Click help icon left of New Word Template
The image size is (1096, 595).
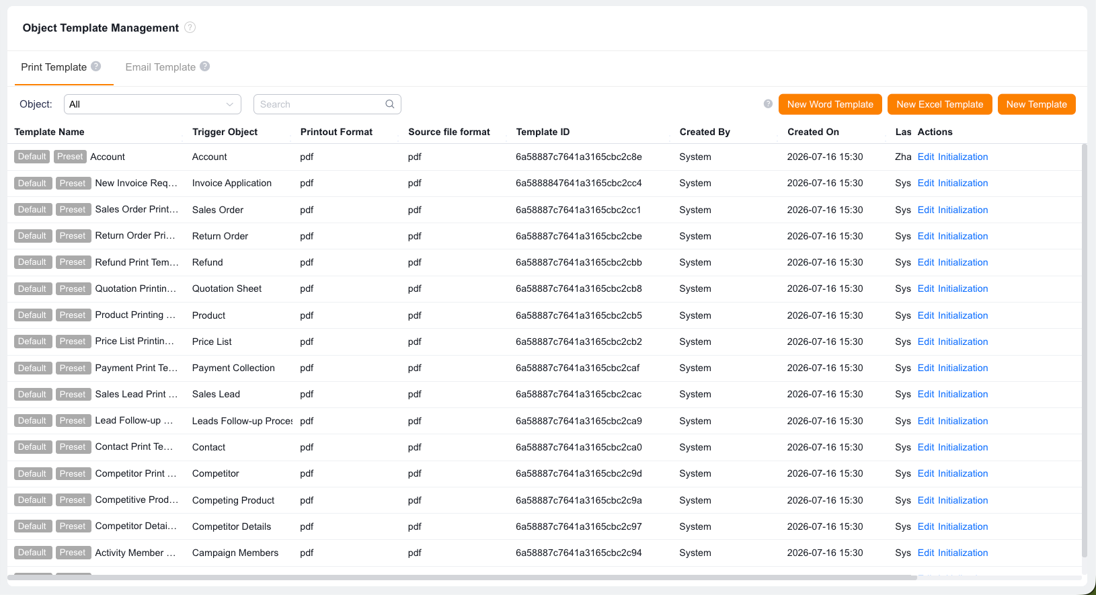point(768,104)
